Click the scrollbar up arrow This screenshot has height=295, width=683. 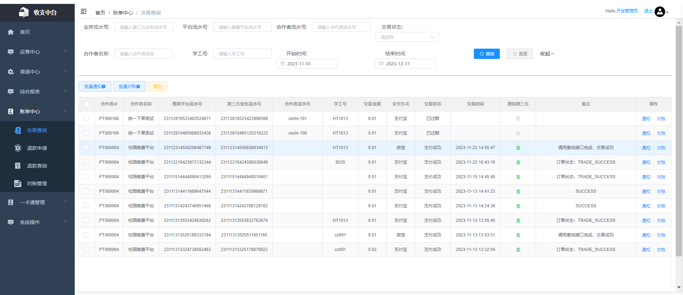[679, 22]
